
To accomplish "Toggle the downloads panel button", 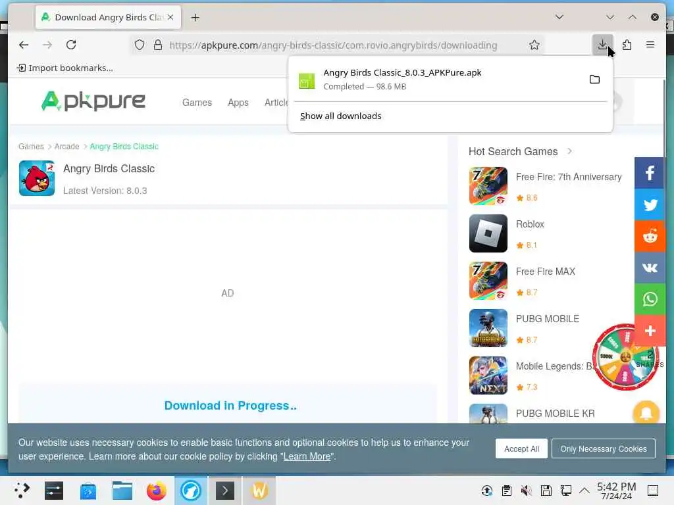I will 603,45.
